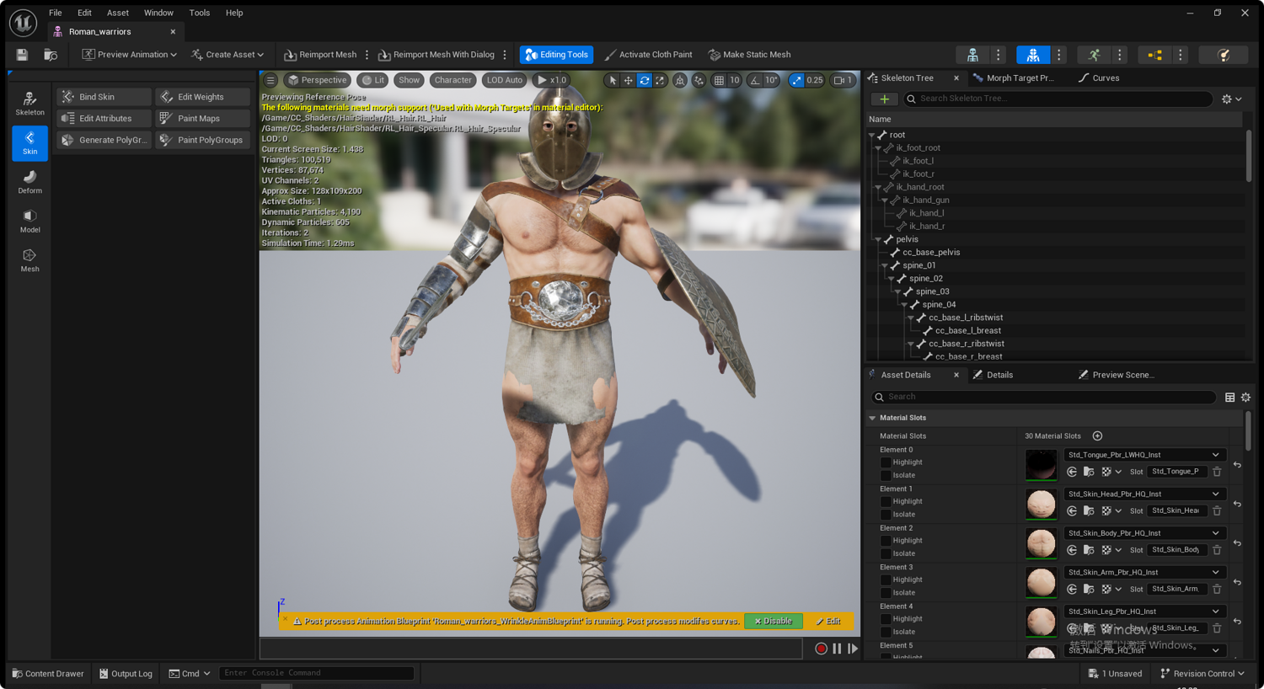1264x689 pixels.
Task: Open the Animation editor mode icon (running figure)
Action: [x=1094, y=55]
